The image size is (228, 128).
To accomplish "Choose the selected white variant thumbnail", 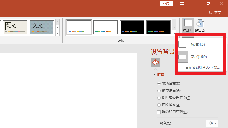I will pyautogui.click(x=79, y=27).
